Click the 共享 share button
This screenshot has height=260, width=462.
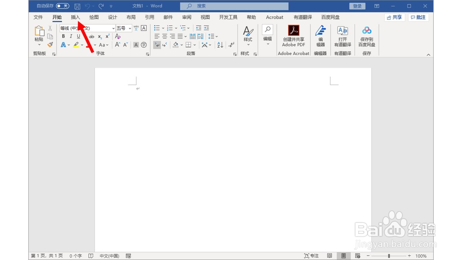click(x=394, y=17)
